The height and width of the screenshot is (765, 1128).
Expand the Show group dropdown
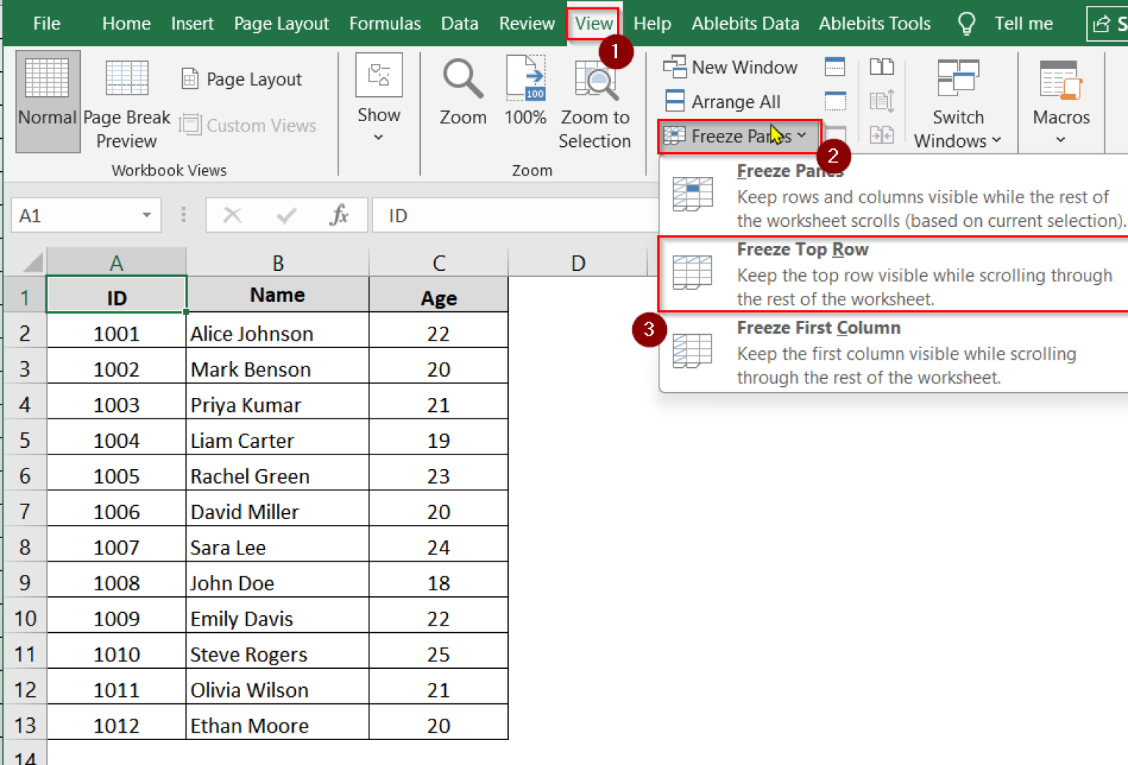click(379, 136)
